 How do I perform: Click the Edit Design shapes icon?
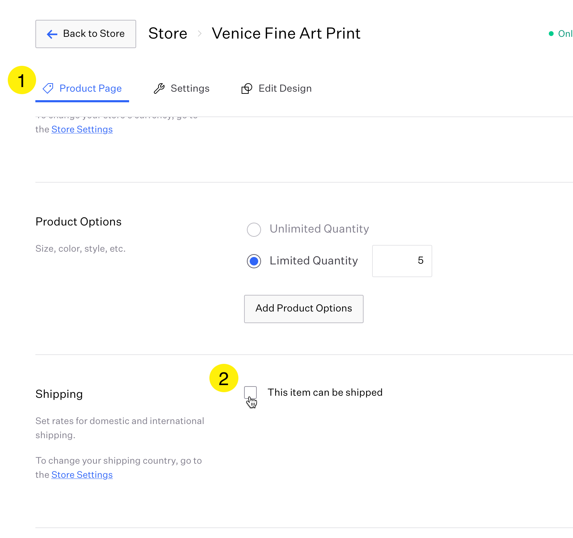(247, 88)
